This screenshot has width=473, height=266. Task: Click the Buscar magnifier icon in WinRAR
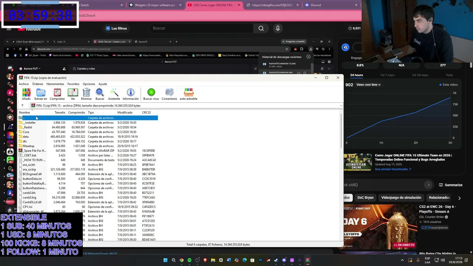(x=100, y=94)
